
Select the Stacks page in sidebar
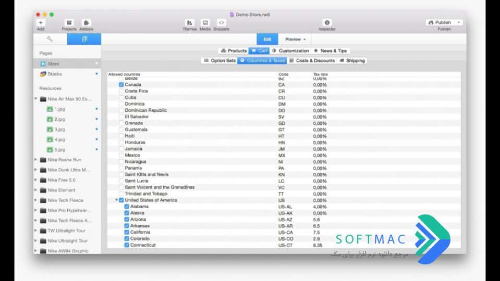click(67, 74)
